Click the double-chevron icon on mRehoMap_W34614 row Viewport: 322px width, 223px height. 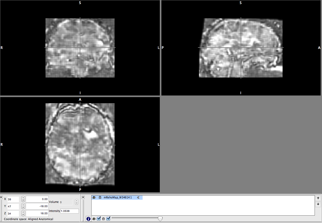[x=138, y=198]
